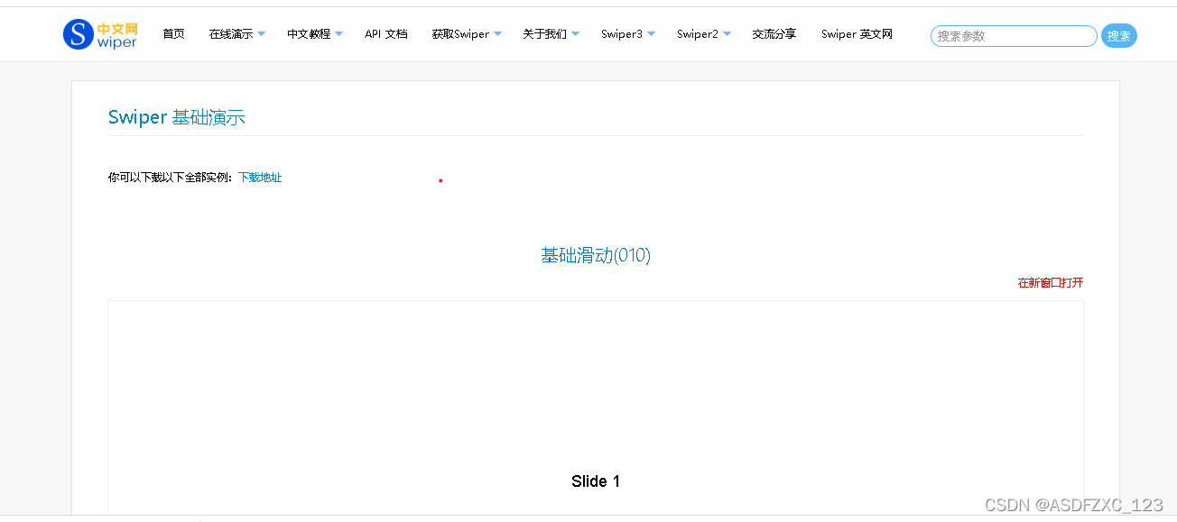Expand the Swiper2 dropdown arrow
This screenshot has height=522, width=1177.
coord(727,34)
